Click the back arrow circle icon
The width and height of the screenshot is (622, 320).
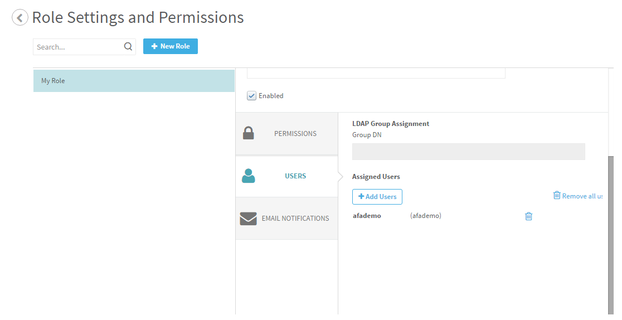pos(20,18)
